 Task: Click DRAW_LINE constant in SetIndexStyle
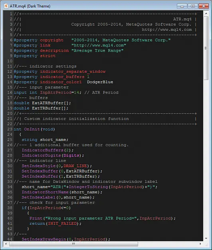tap(75, 166)
